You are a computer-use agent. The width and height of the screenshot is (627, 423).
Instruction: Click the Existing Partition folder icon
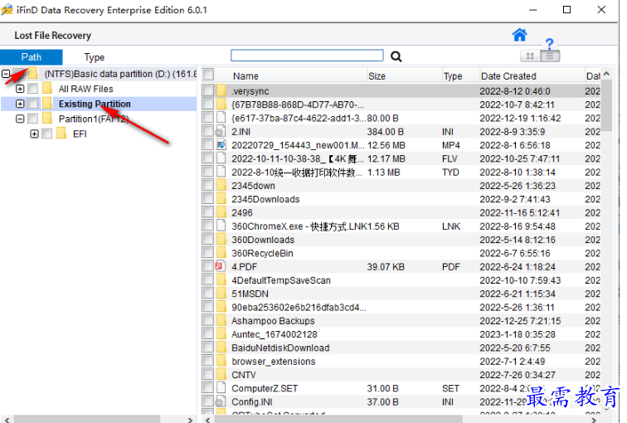(x=47, y=104)
